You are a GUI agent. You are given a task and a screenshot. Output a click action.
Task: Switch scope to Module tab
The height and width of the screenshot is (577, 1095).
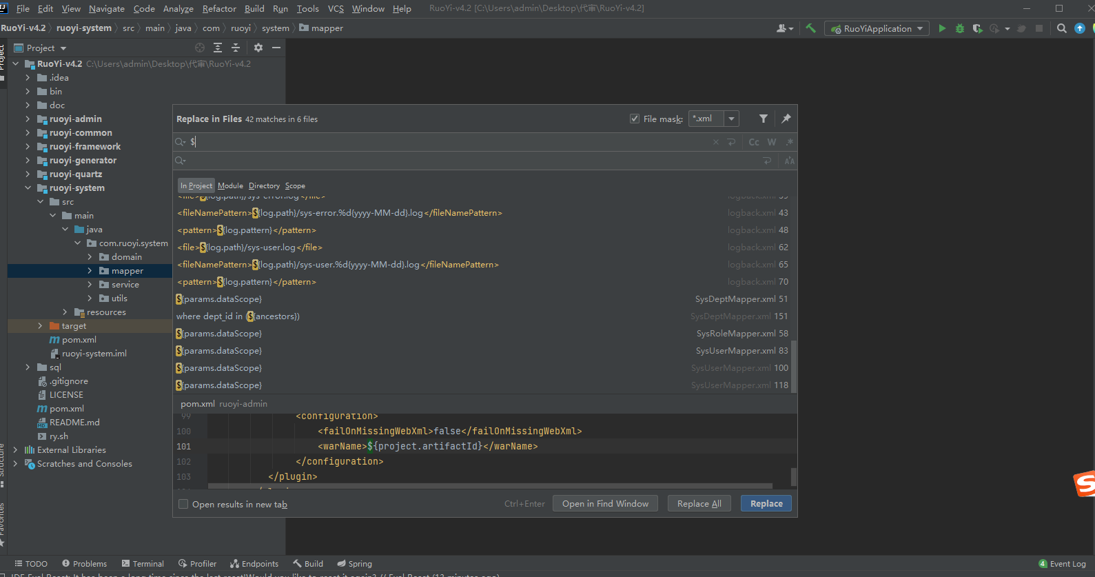[230, 185]
